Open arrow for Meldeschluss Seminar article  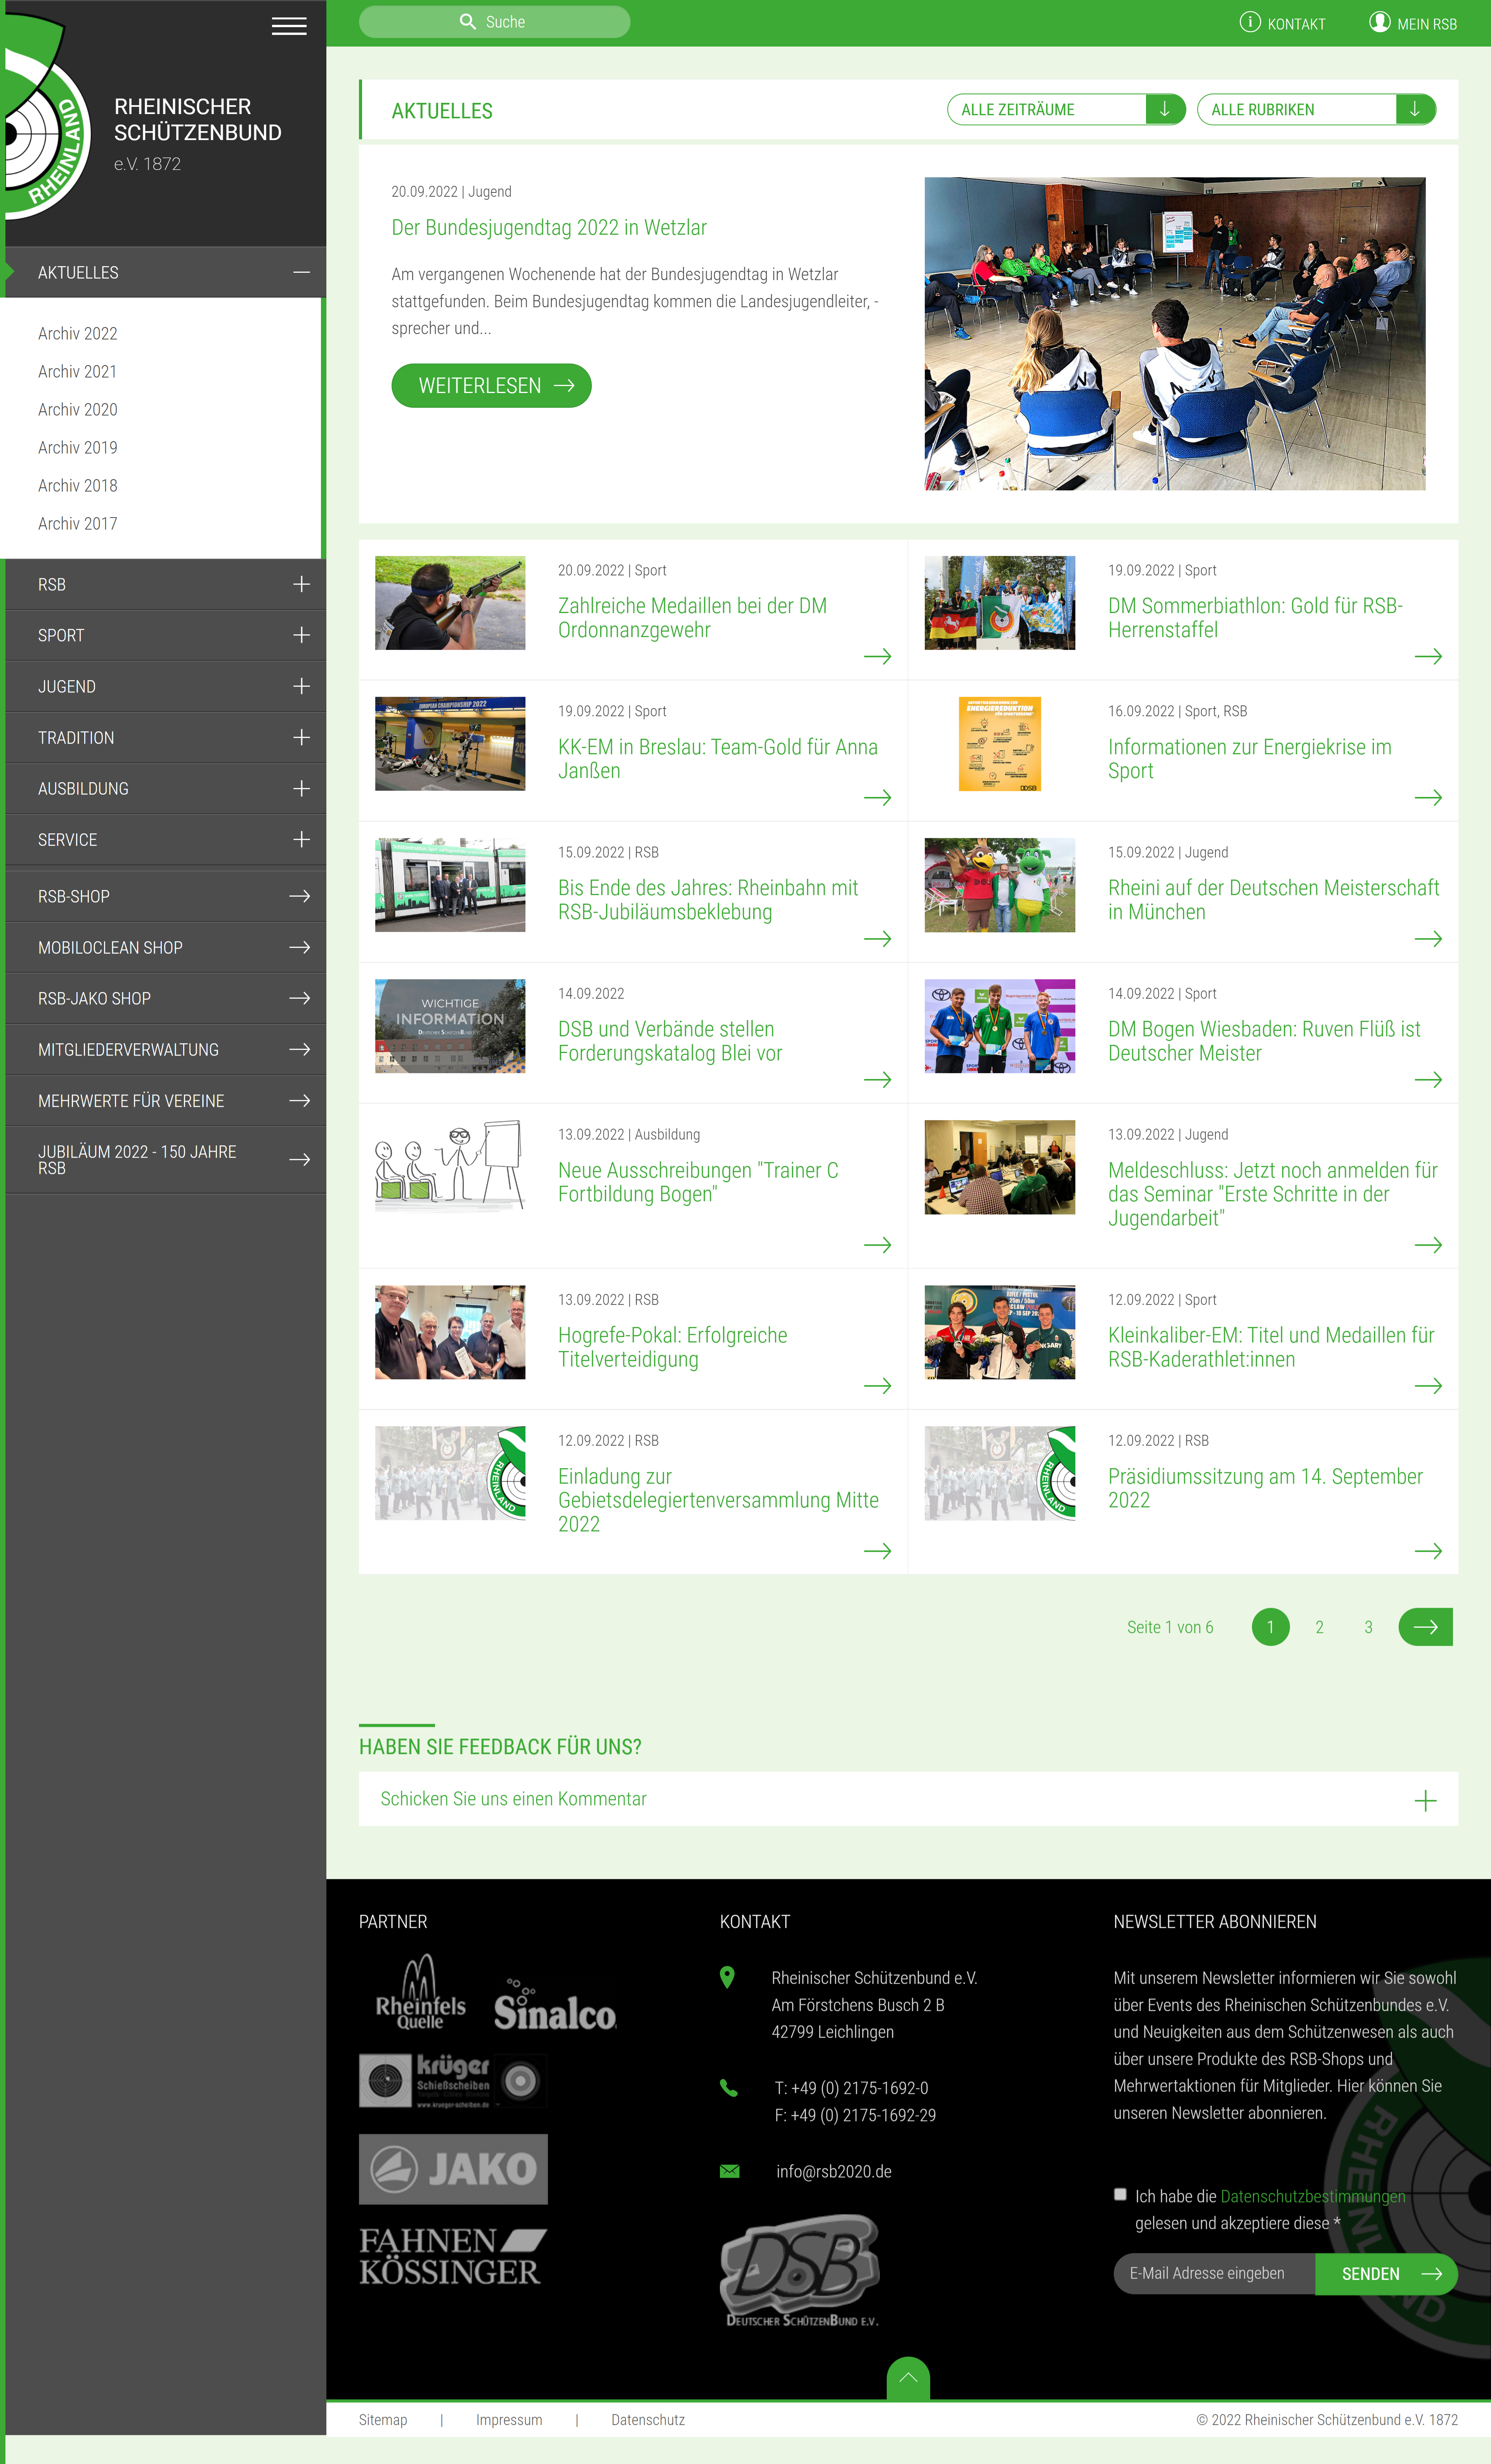click(1428, 1245)
